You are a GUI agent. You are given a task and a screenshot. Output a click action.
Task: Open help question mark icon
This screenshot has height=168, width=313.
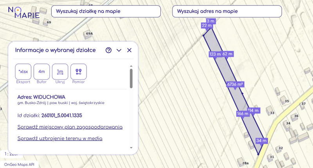[108, 50]
